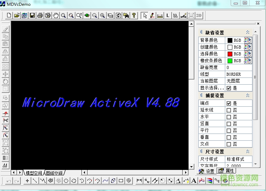Enable the 平行 snap checkbox

tap(229, 131)
